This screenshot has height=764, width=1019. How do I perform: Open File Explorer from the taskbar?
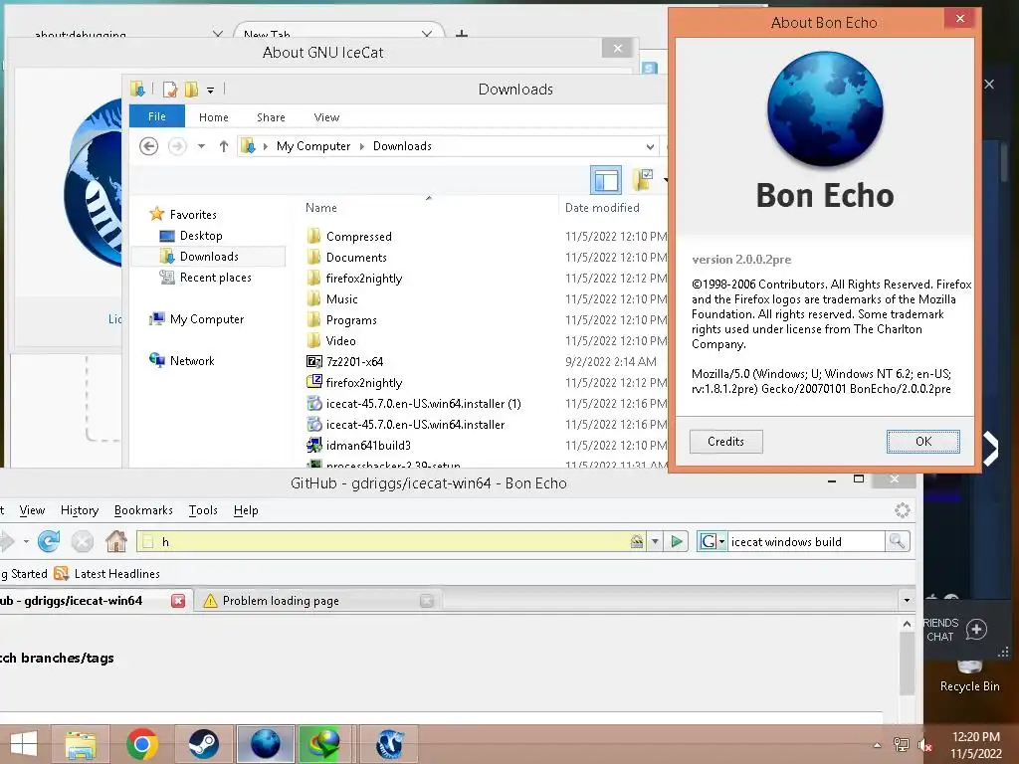click(x=81, y=744)
